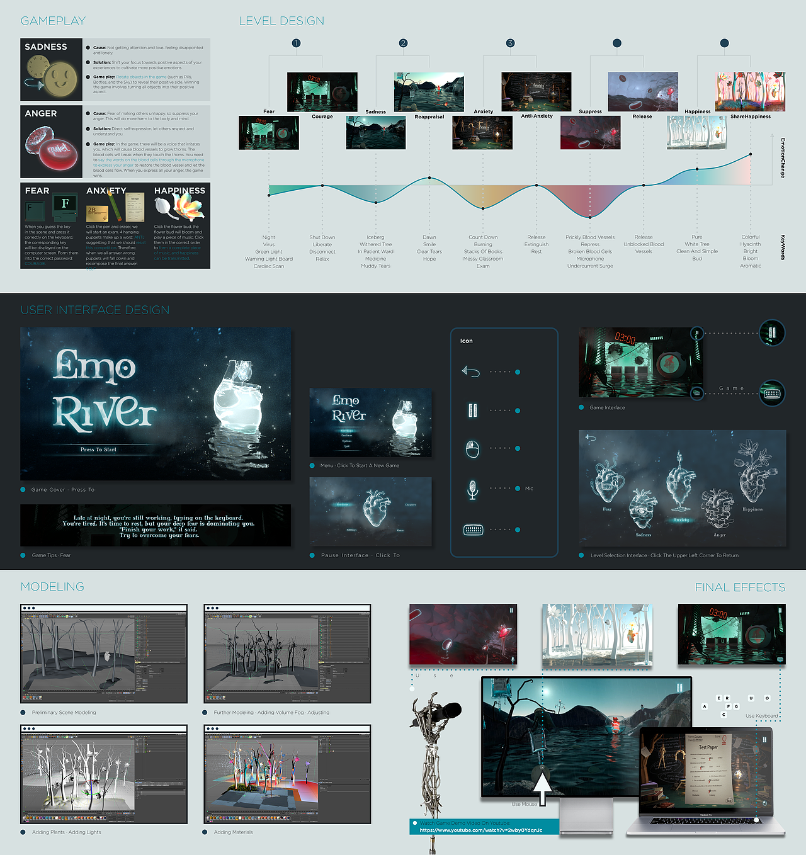Click the Adding Plants and Lights screenshot
Image resolution: width=806 pixels, height=855 pixels.
click(104, 774)
